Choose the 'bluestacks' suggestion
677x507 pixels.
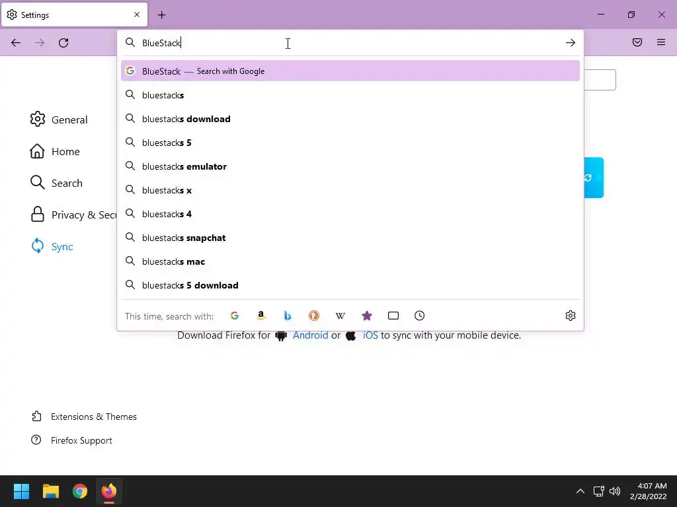(x=350, y=95)
